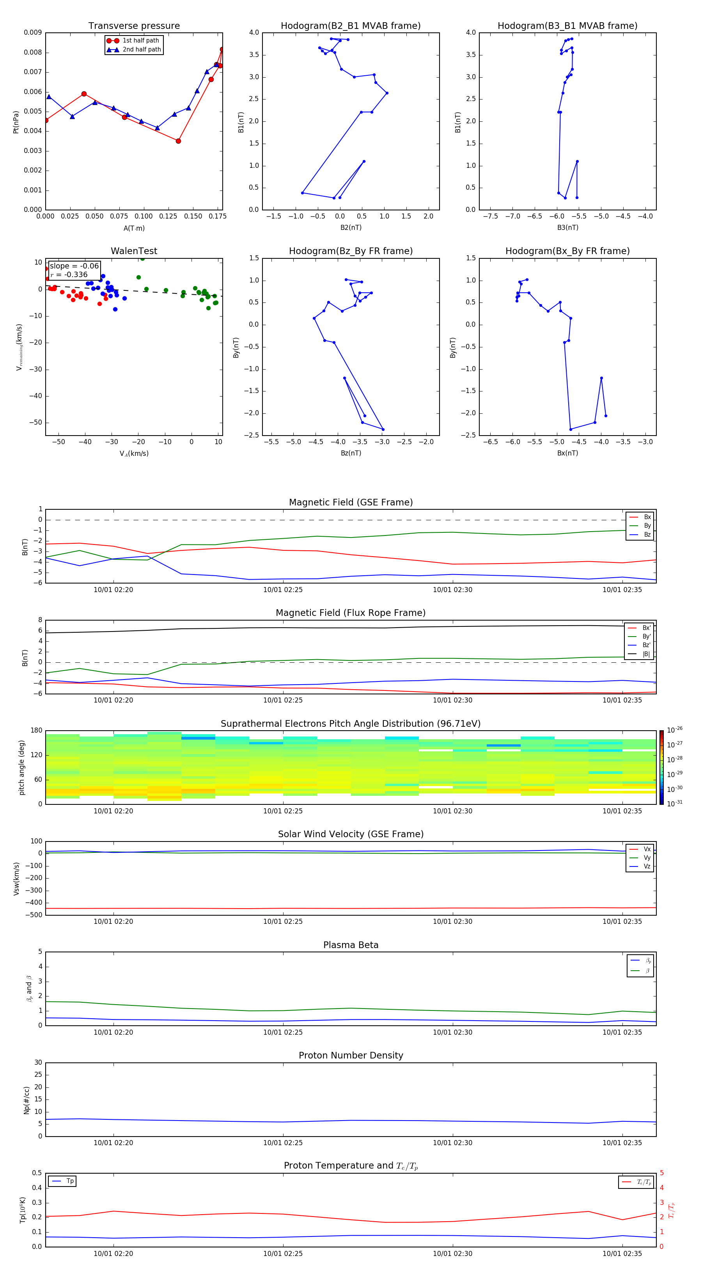Click the "Bz(nT)" x-axis label
702x1288 pixels.
[x=351, y=453]
